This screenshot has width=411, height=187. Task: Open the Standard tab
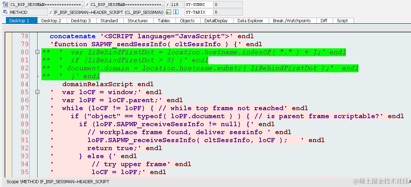point(109,21)
